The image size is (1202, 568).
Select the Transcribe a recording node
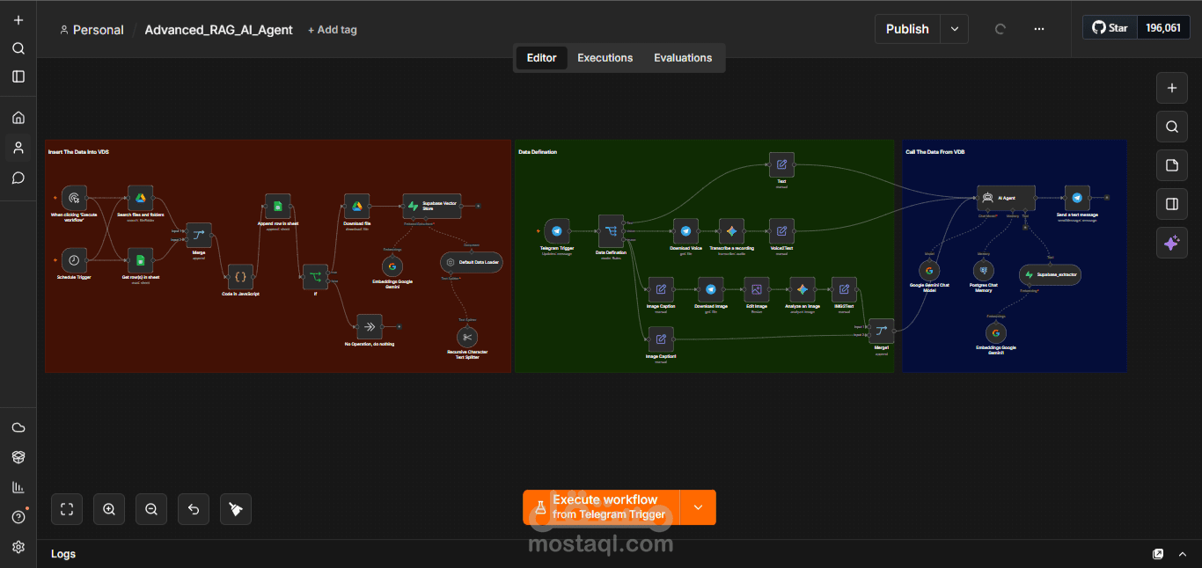[731, 231]
